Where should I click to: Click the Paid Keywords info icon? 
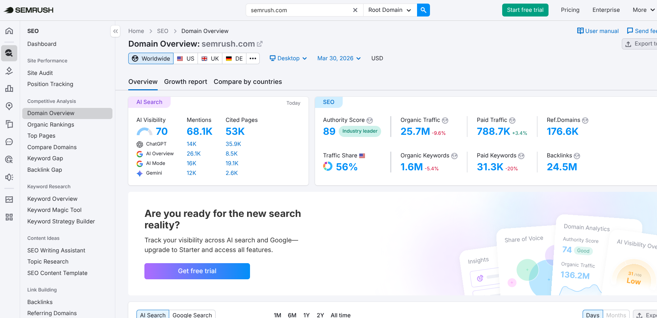521,156
